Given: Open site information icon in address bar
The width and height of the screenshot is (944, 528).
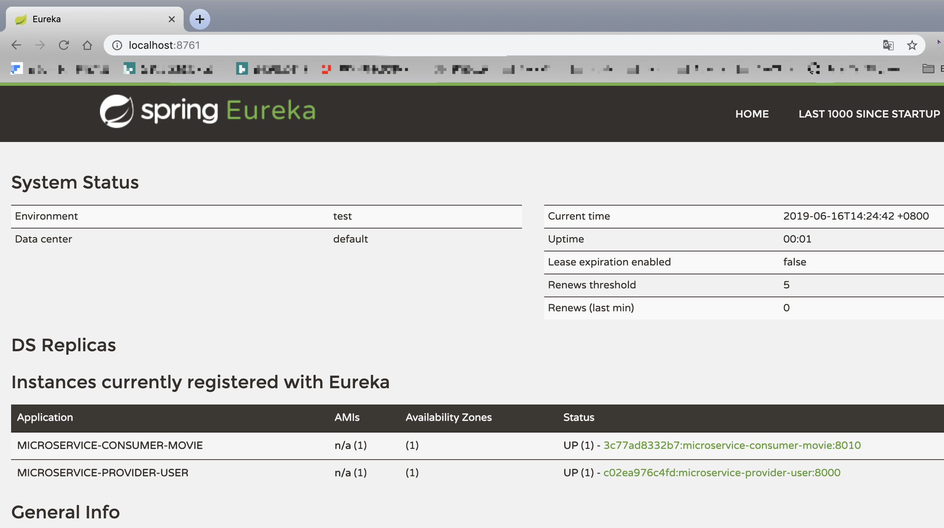Looking at the screenshot, I should (117, 45).
